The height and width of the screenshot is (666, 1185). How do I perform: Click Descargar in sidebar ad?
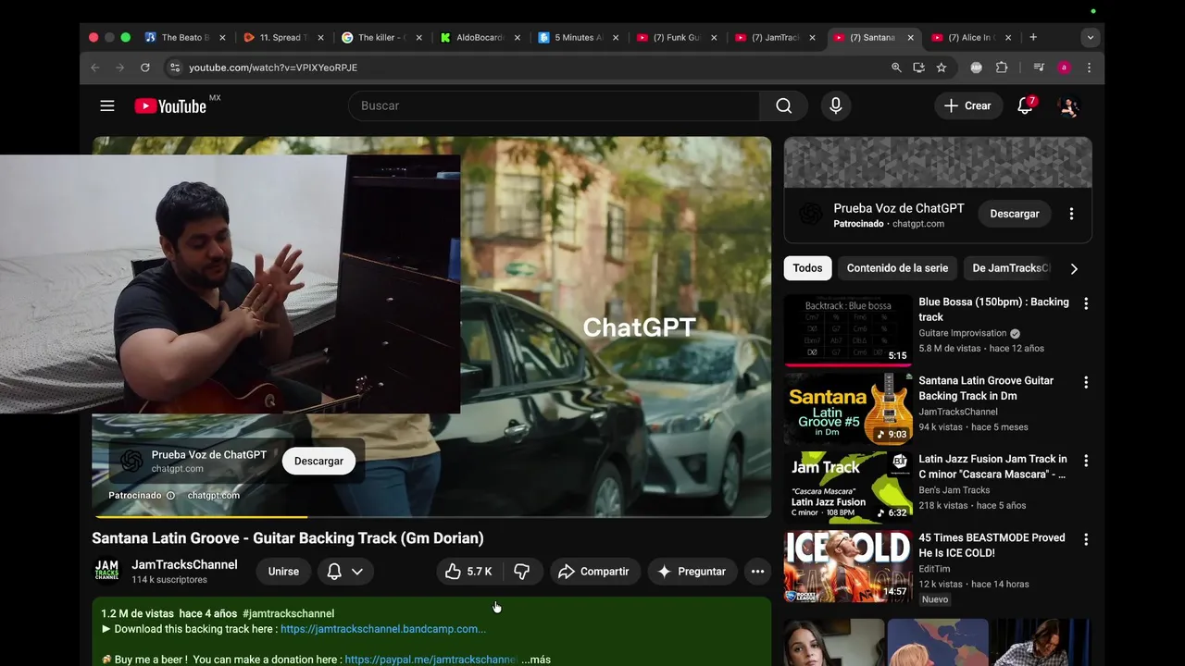[x=1015, y=214]
